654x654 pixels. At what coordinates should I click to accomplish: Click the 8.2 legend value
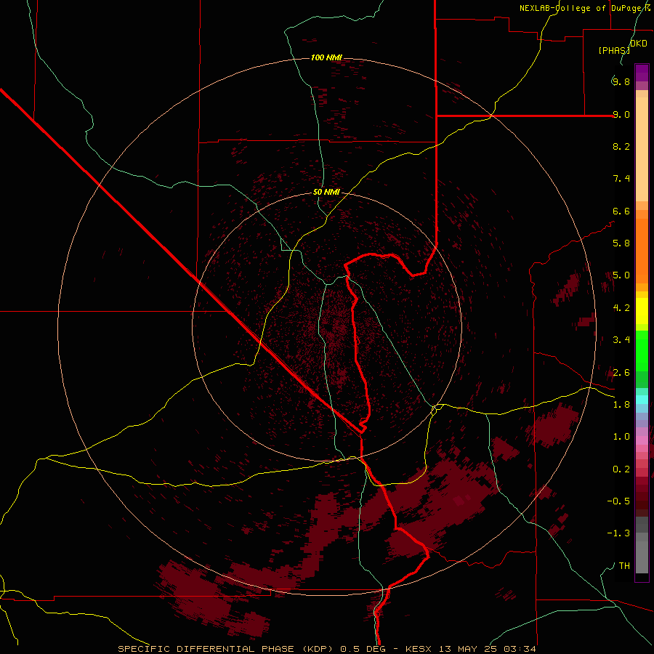click(621, 146)
